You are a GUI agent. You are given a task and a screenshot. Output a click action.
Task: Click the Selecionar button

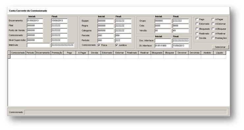tap(220, 47)
